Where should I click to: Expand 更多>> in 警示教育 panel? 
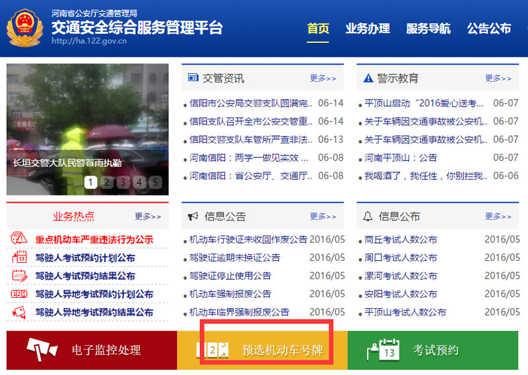pos(498,78)
